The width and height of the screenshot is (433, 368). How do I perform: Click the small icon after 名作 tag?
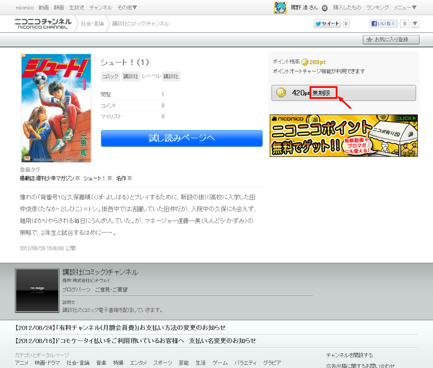130,178
